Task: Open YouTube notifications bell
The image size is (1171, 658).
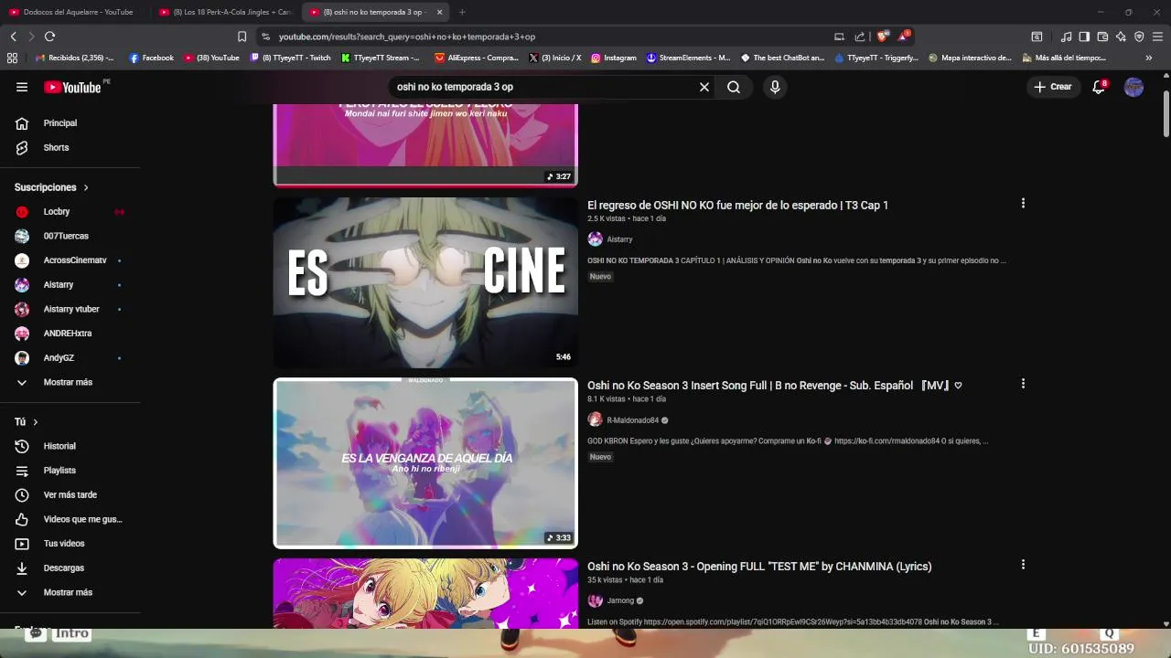Action: pos(1099,87)
